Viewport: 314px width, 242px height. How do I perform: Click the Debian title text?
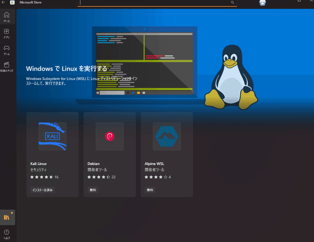pos(93,164)
